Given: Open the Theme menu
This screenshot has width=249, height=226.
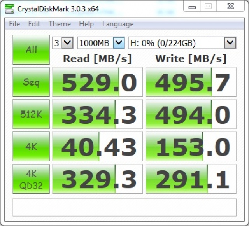Looking at the screenshot, I should tap(60, 24).
